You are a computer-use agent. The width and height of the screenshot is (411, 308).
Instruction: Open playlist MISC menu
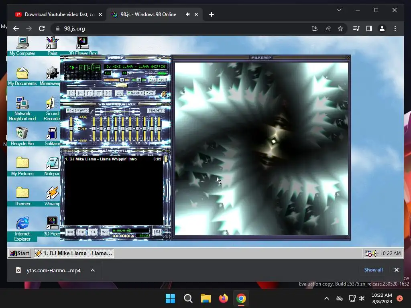[x=105, y=232]
